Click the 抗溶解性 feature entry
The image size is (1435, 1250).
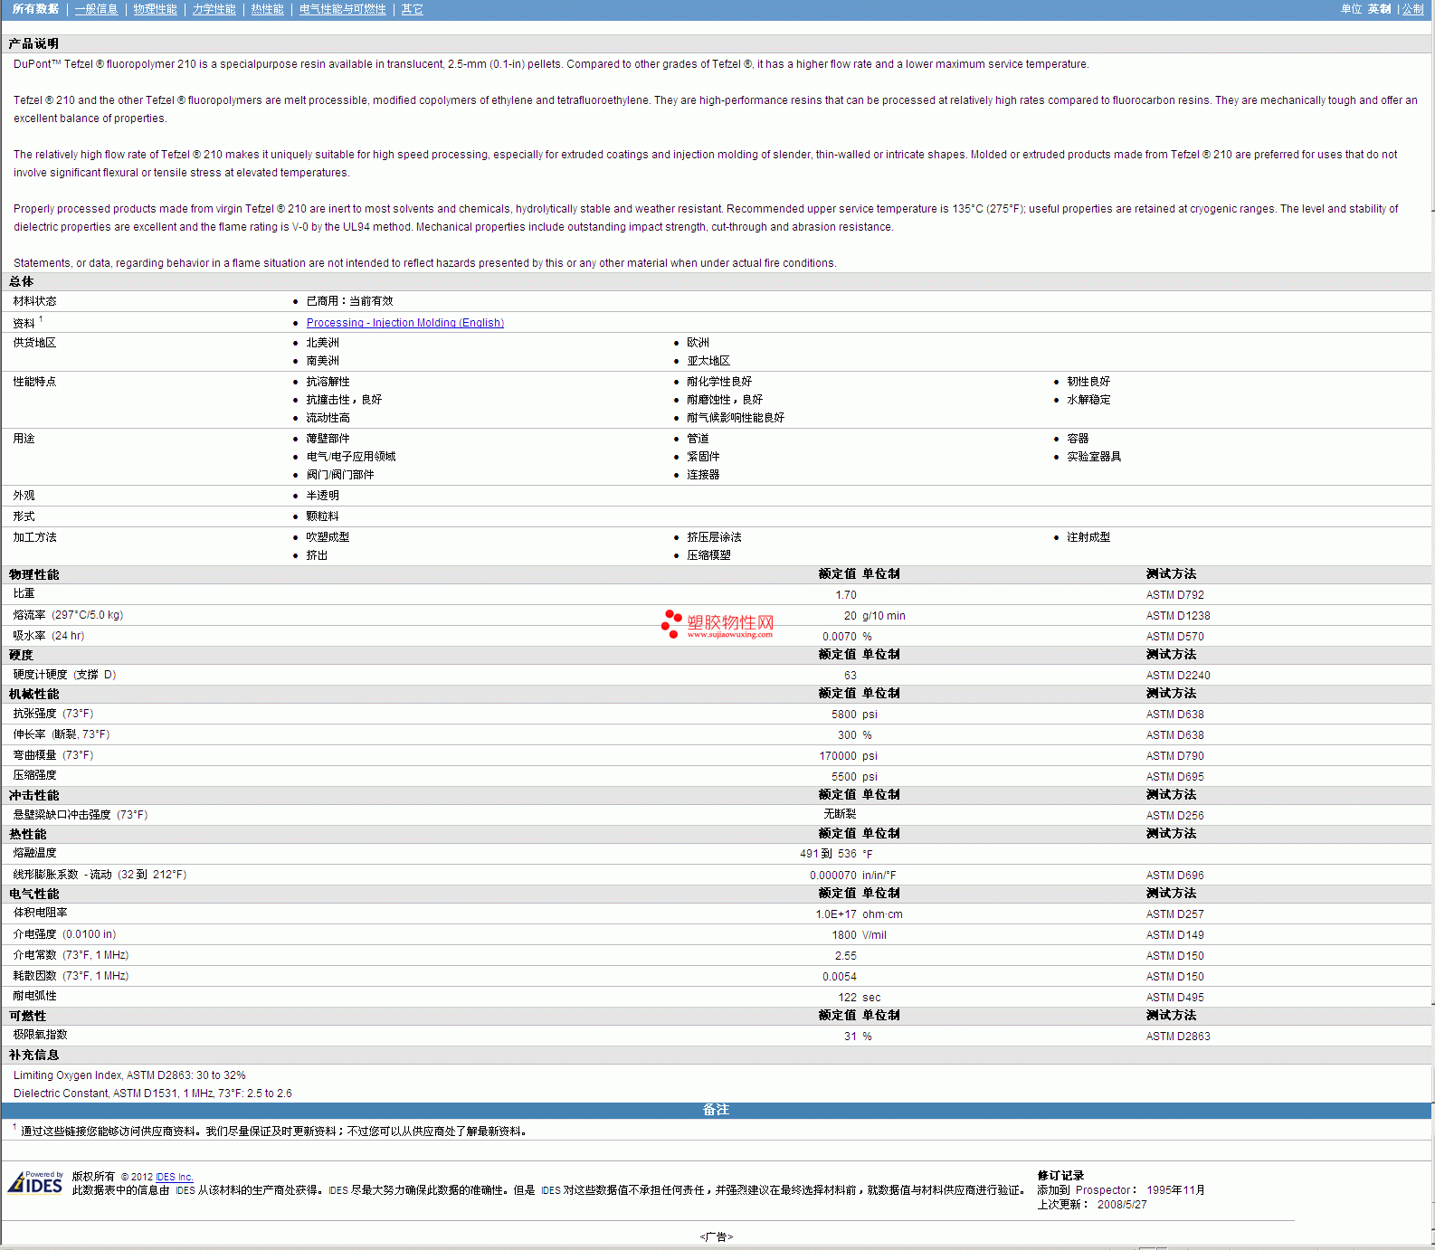point(328,382)
